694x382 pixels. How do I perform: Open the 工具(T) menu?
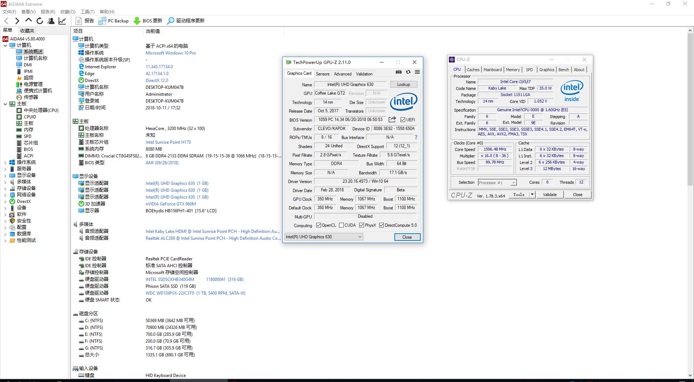[87, 12]
